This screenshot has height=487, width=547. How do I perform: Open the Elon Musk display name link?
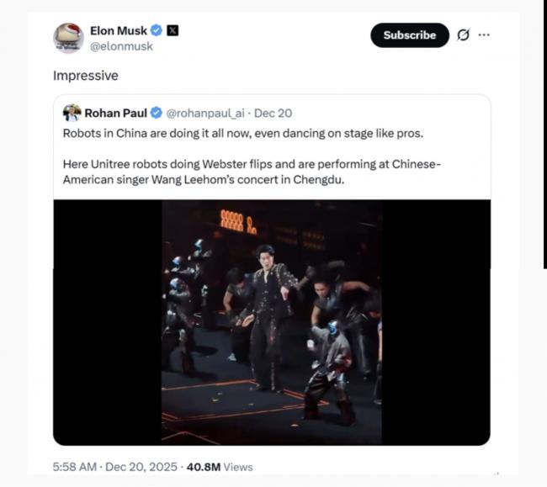coord(119,31)
